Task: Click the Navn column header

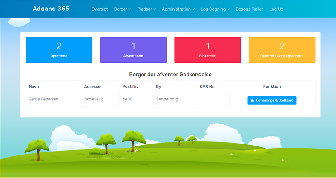Action: [34, 86]
